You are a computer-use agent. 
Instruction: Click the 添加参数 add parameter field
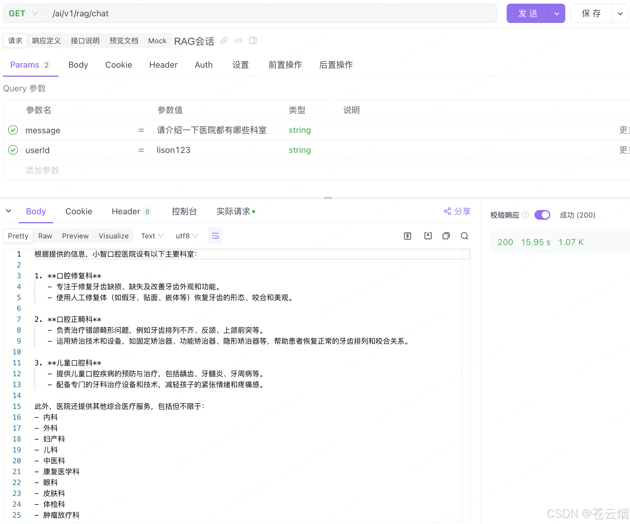click(x=42, y=170)
